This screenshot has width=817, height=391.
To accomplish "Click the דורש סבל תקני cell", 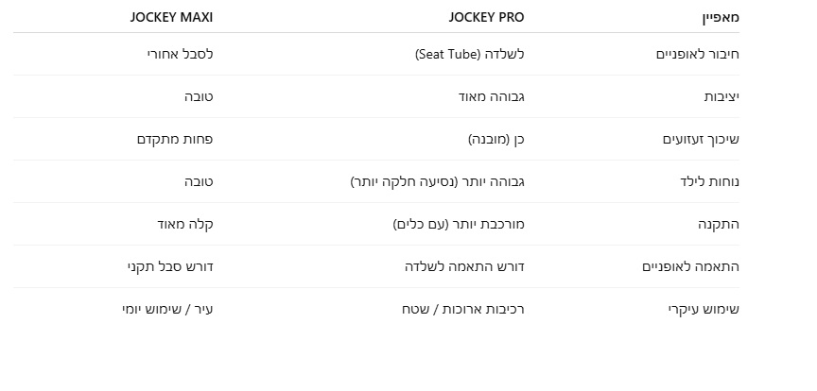I will (x=170, y=266).
